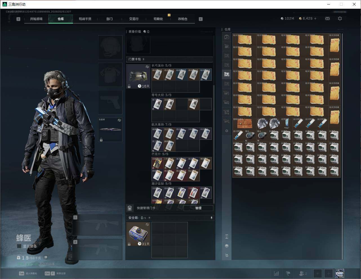Click the empty helmet equipment slot
The image size is (361, 279).
[x=110, y=47]
